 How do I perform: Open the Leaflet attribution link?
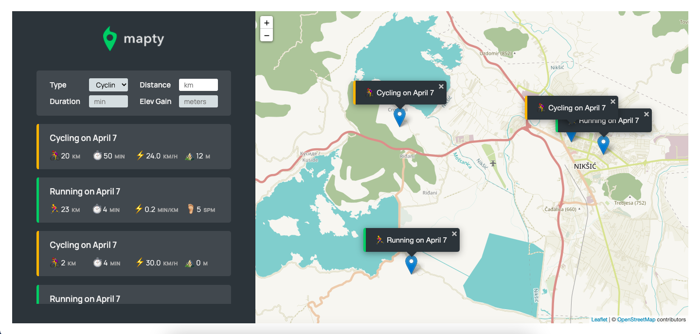(599, 319)
